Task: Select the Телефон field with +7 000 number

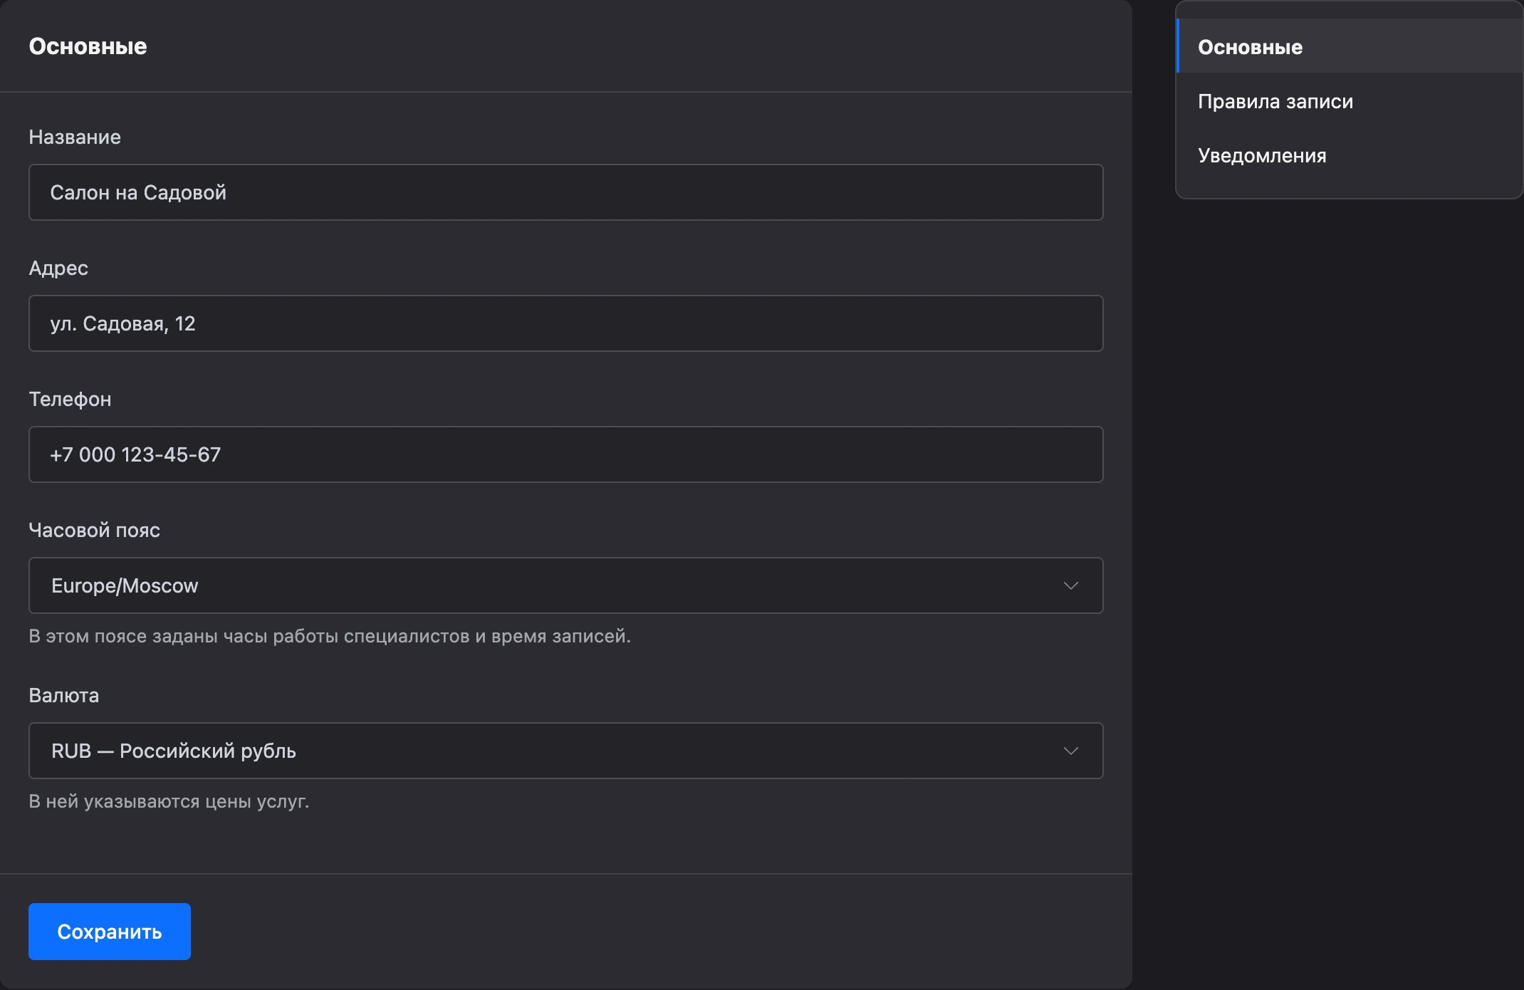Action: pos(565,454)
